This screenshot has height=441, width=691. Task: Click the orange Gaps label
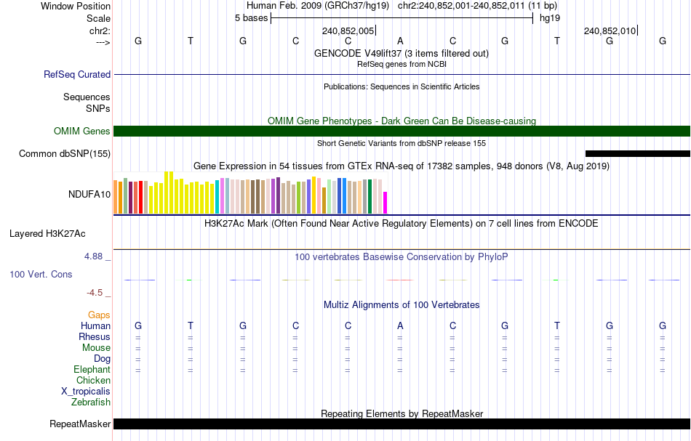coord(99,315)
